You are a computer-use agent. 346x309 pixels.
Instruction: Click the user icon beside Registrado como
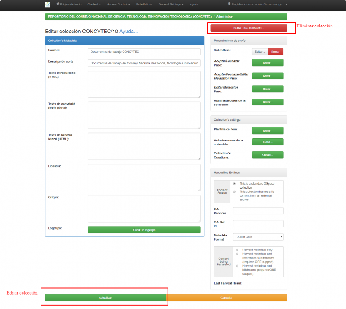pyautogui.click(x=229, y=4)
